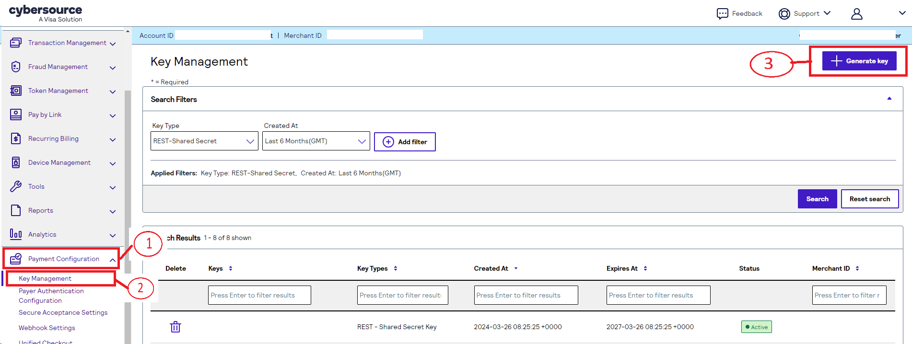Viewport: 912px width, 344px height.
Task: Click the Device Management icon
Action: (16, 162)
